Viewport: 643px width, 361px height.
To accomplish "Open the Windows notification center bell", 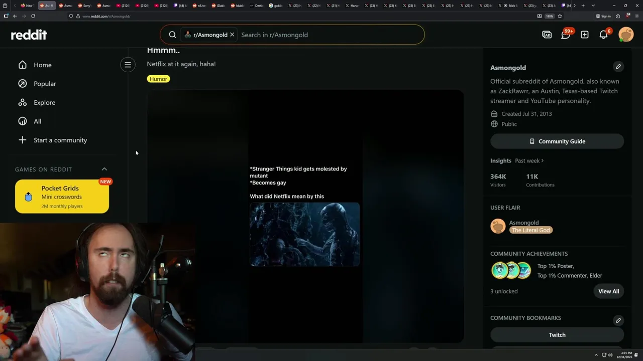I will tap(636, 355).
